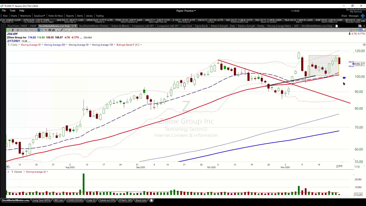Viewport: 366px width, 206px height.
Task: Click My Services link
Action: click(356, 12)
